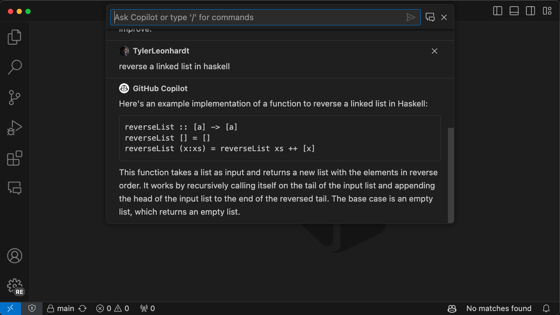This screenshot has height=315, width=560.
Task: Open the notifications bell
Action: pyautogui.click(x=546, y=308)
